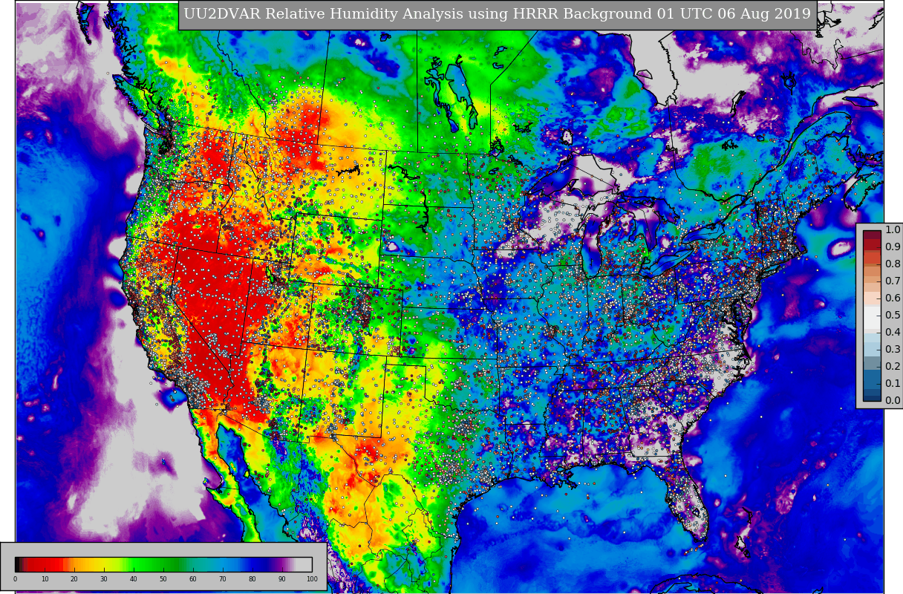Pick the darkest navy swatch at the vertical colorbar bottom
Viewport: 903px width, 594px height.
click(872, 396)
